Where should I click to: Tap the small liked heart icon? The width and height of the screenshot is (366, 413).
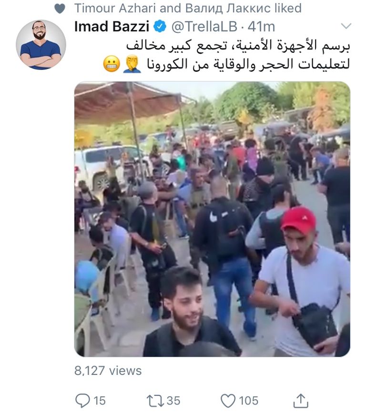pyautogui.click(x=60, y=9)
